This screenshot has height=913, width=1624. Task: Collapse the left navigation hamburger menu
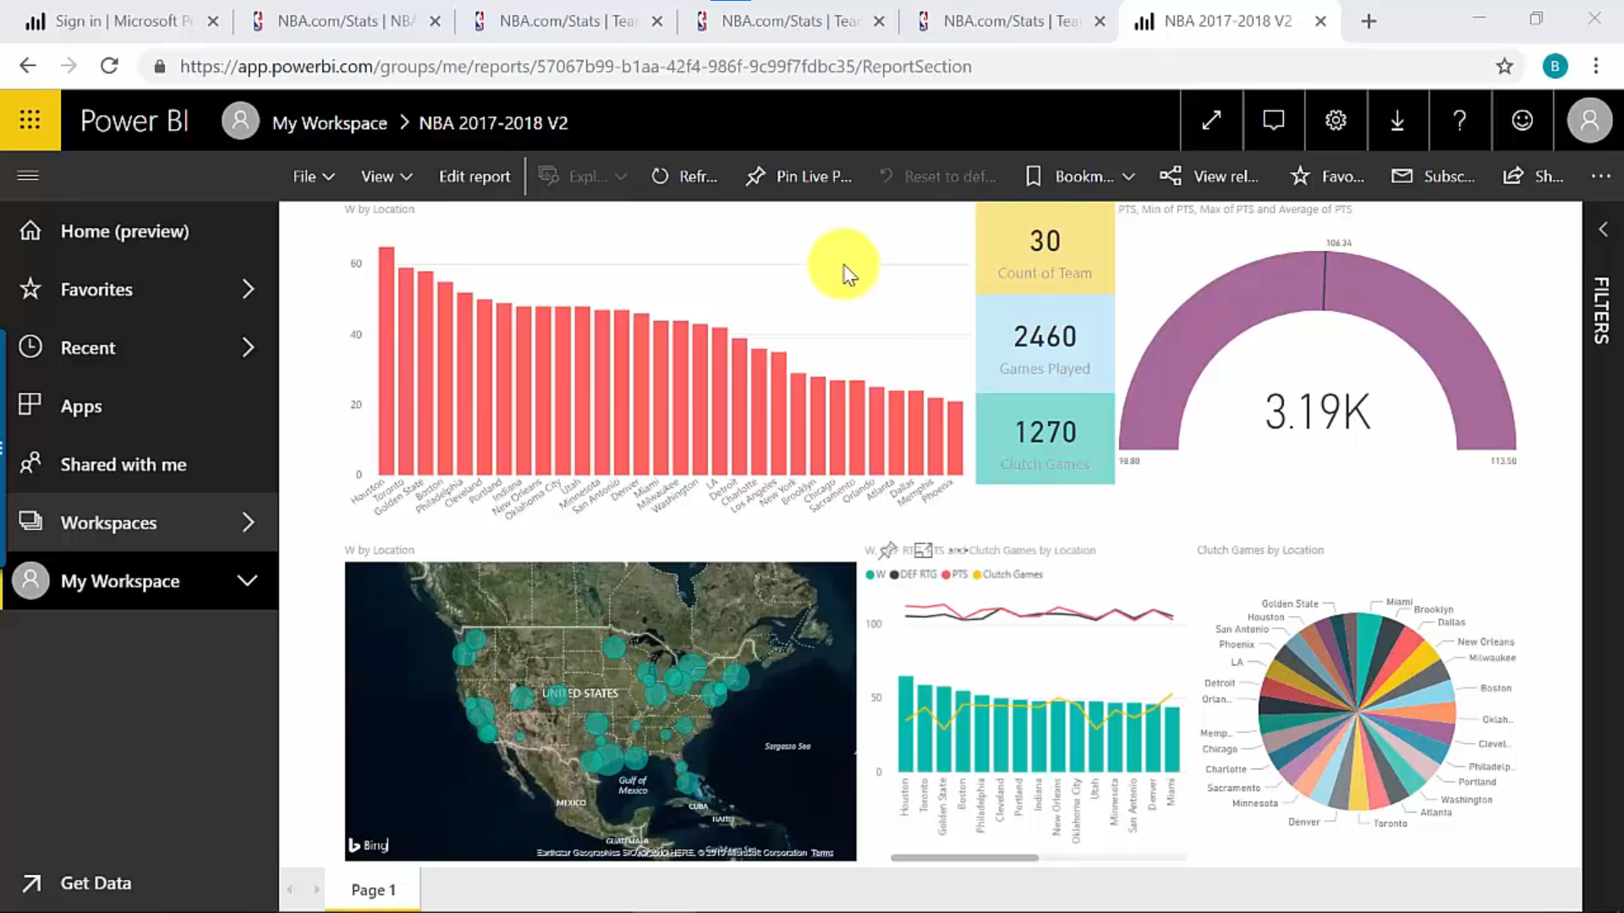[28, 176]
